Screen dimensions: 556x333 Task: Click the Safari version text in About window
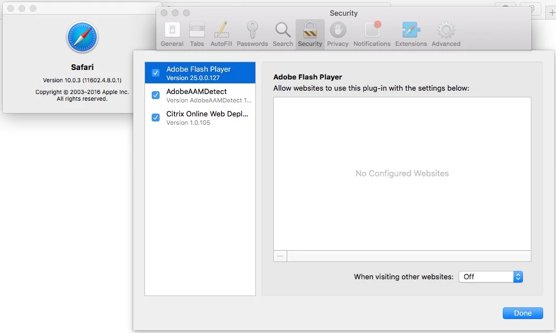coord(82,80)
